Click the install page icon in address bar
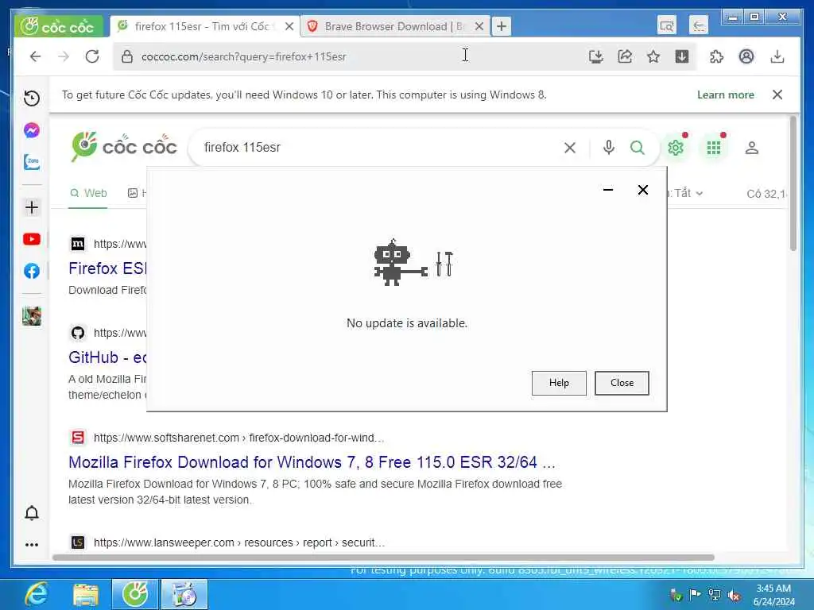This screenshot has width=814, height=610. pyautogui.click(x=596, y=56)
